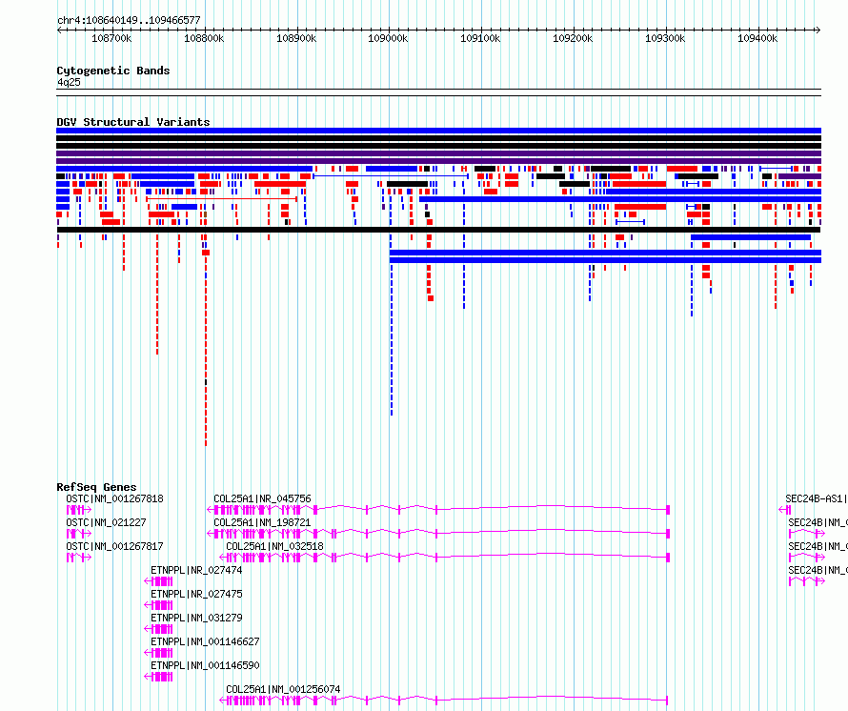
Task: Click the 109200k ruler position label
Action: tap(574, 39)
